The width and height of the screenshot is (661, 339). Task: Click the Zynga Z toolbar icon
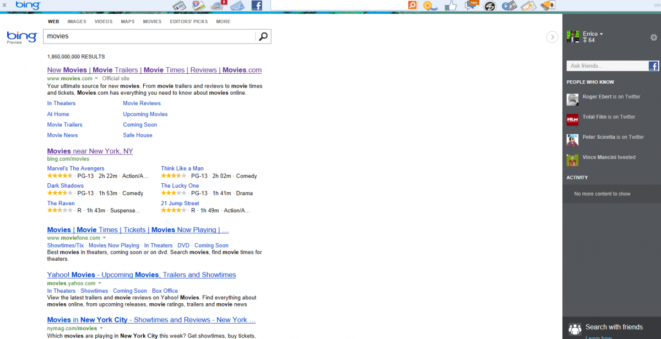[490, 6]
